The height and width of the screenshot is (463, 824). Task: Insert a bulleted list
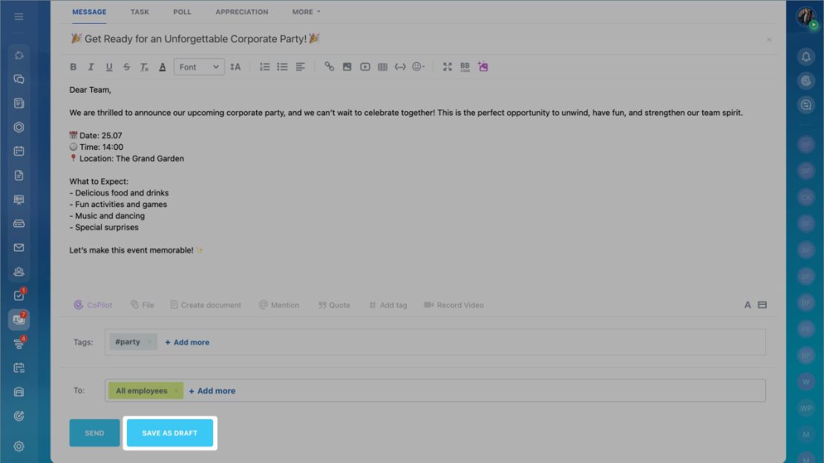click(282, 67)
